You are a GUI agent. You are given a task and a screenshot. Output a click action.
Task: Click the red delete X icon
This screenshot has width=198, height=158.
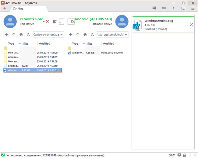click(48, 22)
